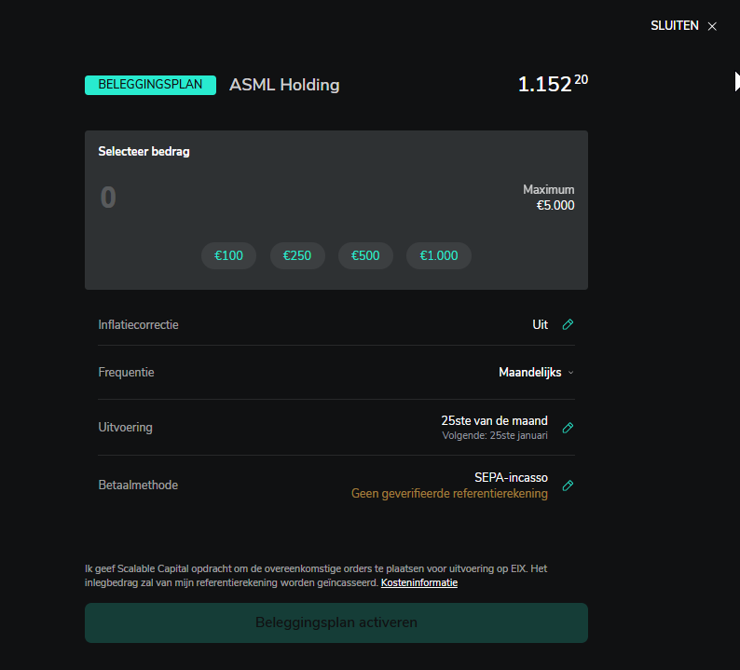Click the Uitvoering label

(125, 428)
